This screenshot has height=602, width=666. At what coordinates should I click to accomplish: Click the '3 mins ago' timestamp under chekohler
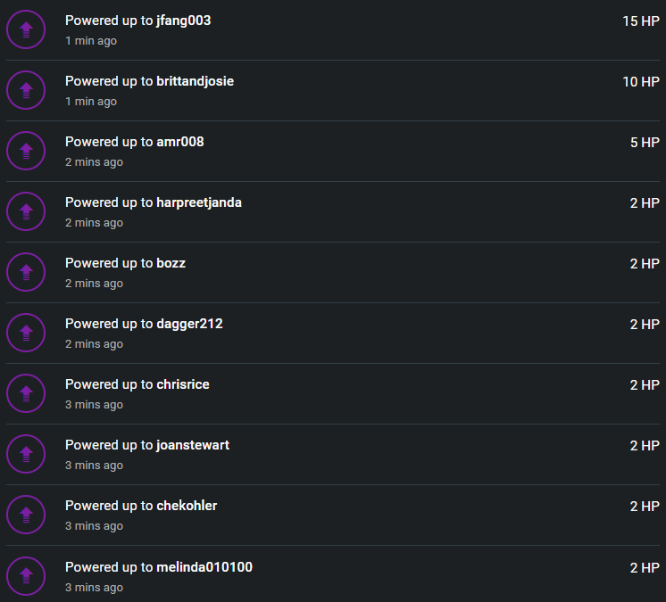pyautogui.click(x=94, y=526)
